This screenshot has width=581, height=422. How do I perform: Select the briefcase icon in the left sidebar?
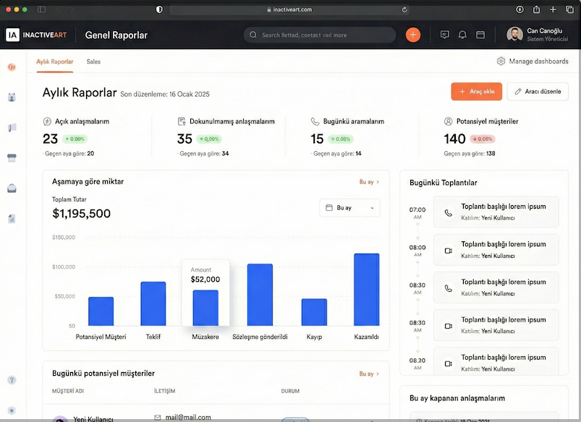[11, 188]
